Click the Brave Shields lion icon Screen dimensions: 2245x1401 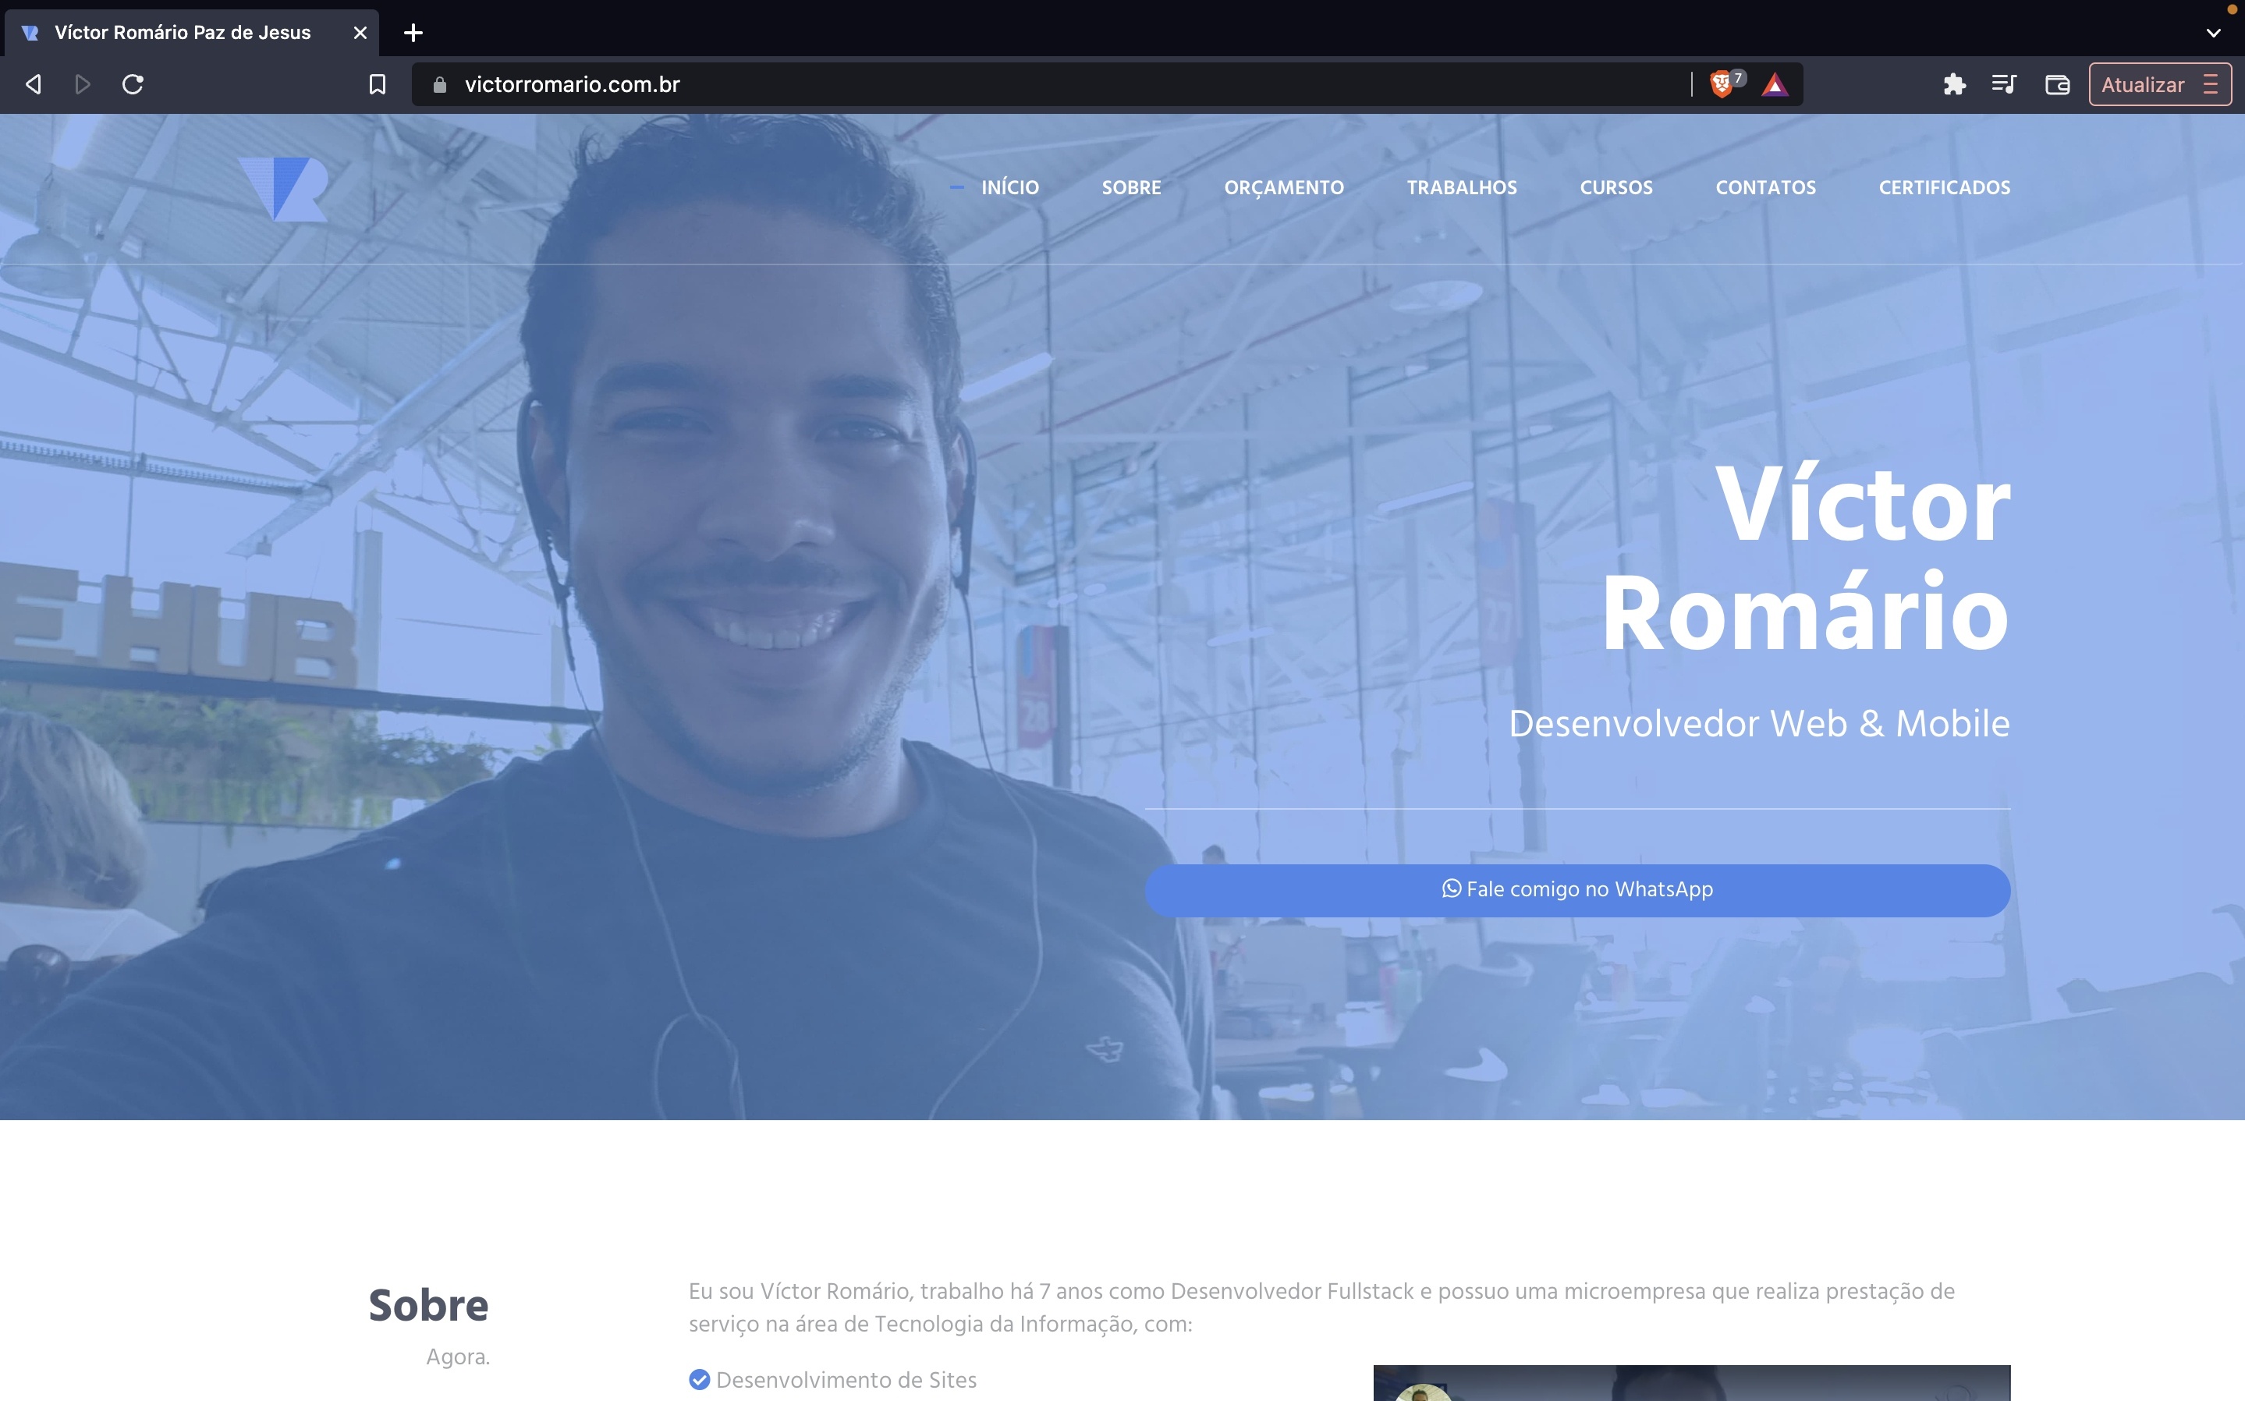pyautogui.click(x=1722, y=84)
